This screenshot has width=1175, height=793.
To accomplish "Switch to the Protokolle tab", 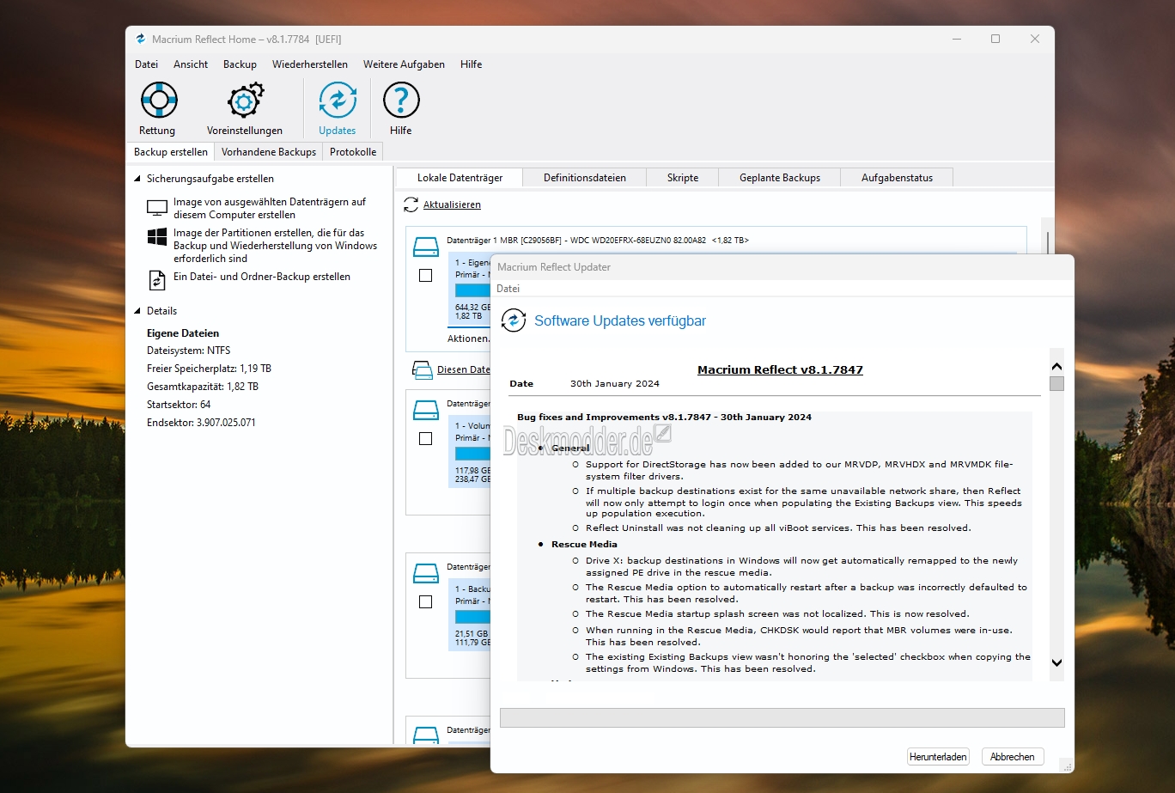I will click(353, 152).
